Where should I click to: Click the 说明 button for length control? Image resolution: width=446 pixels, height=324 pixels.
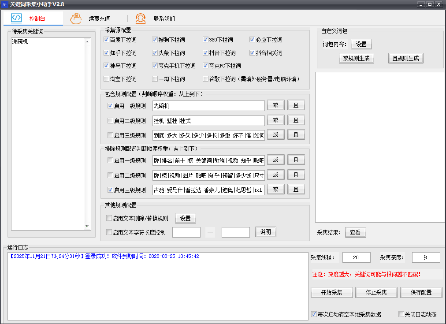pos(266,232)
